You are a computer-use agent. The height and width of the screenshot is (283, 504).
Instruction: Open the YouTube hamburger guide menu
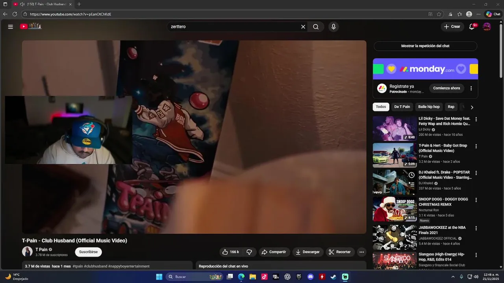(11, 27)
